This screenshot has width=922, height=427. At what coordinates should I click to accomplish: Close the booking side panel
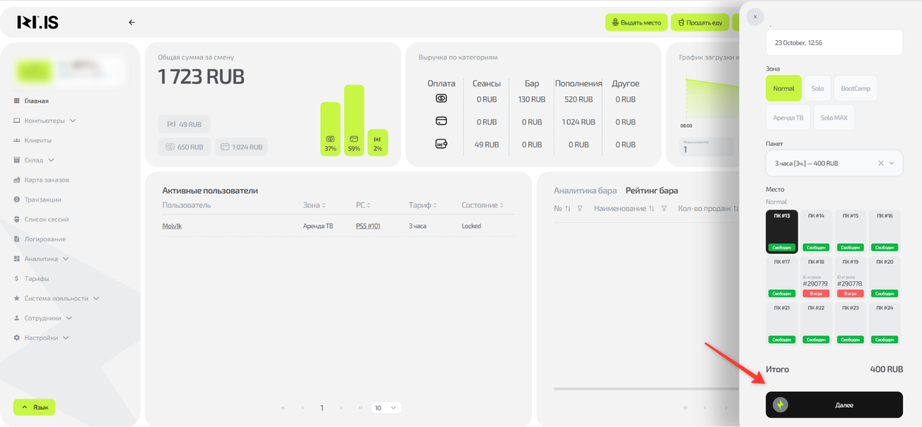click(755, 17)
